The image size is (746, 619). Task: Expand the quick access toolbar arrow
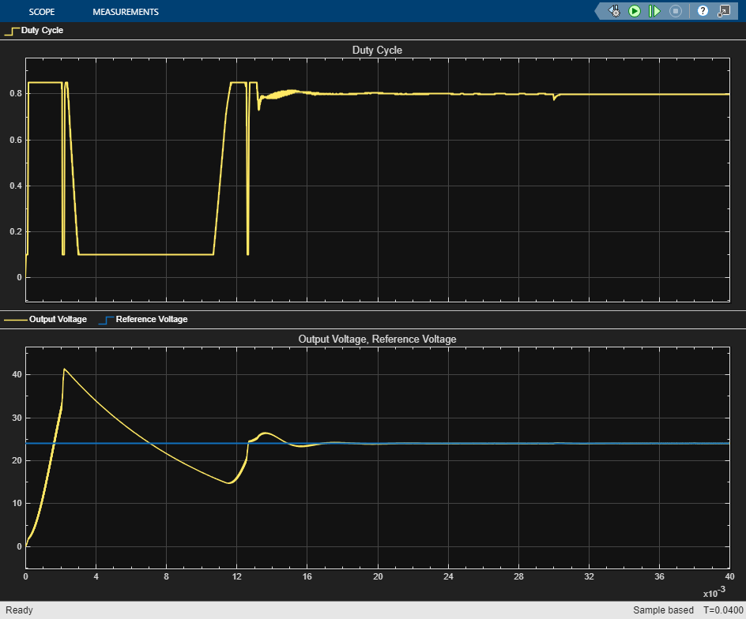click(x=598, y=11)
